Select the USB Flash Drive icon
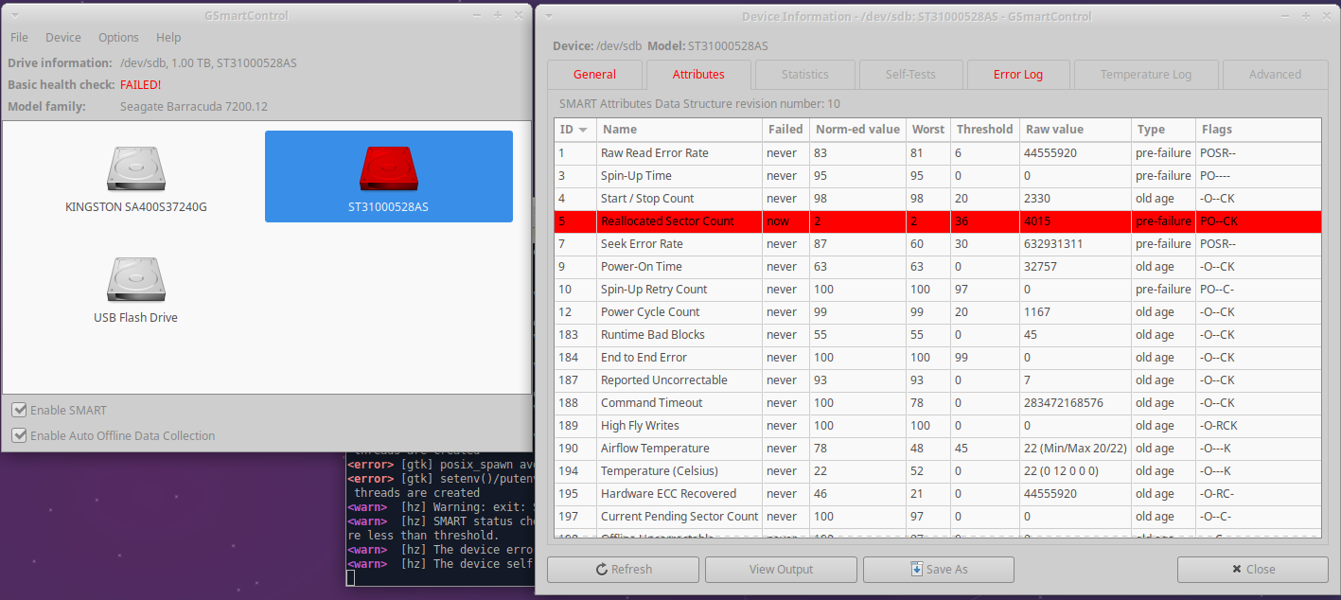The width and height of the screenshot is (1341, 600). pos(135,280)
